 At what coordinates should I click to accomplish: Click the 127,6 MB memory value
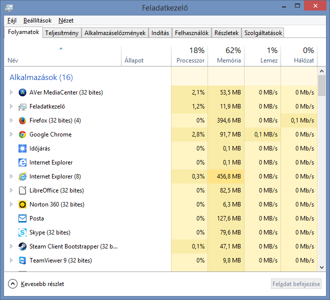click(229, 218)
